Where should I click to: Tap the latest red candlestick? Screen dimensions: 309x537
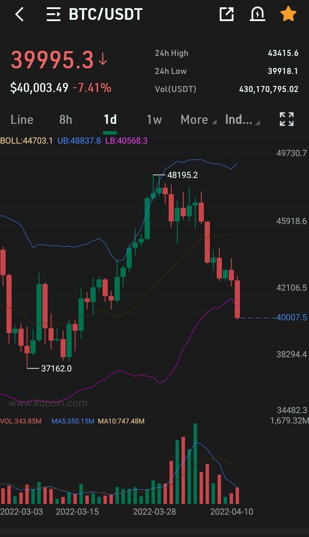(237, 299)
